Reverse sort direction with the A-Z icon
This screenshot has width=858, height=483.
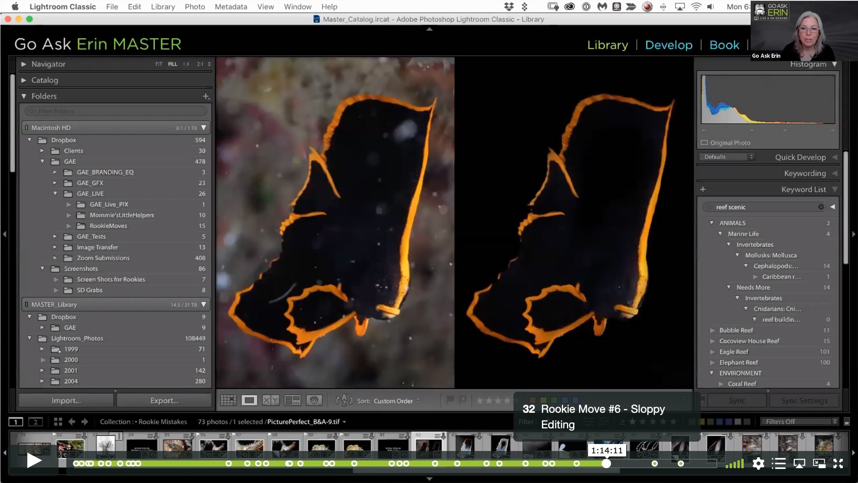point(344,400)
